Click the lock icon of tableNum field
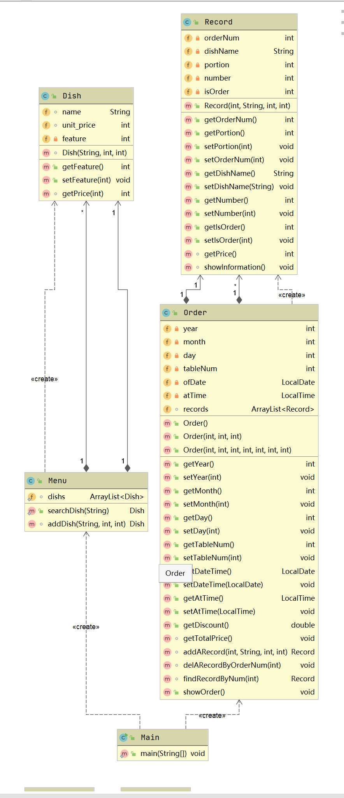Image resolution: width=344 pixels, height=798 pixels. [x=177, y=369]
